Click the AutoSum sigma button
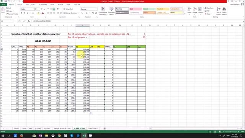The height and width of the screenshot is (138, 245). tap(209, 8)
